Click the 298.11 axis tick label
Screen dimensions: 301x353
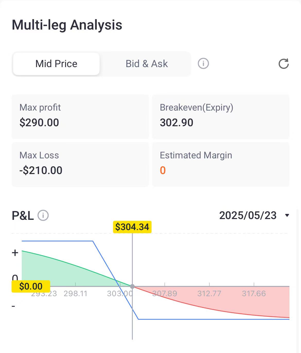75,294
